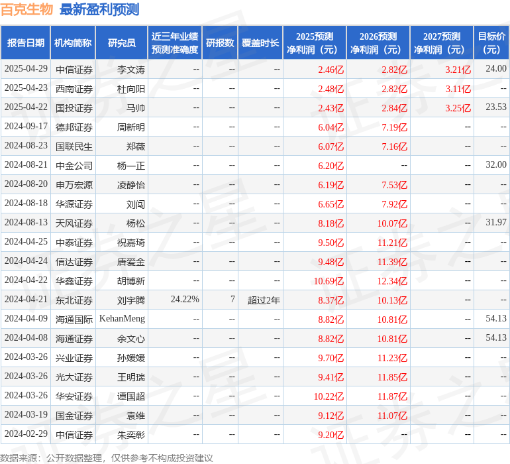Click the 目标价 column header
The height and width of the screenshot is (464, 510).
coord(491,42)
